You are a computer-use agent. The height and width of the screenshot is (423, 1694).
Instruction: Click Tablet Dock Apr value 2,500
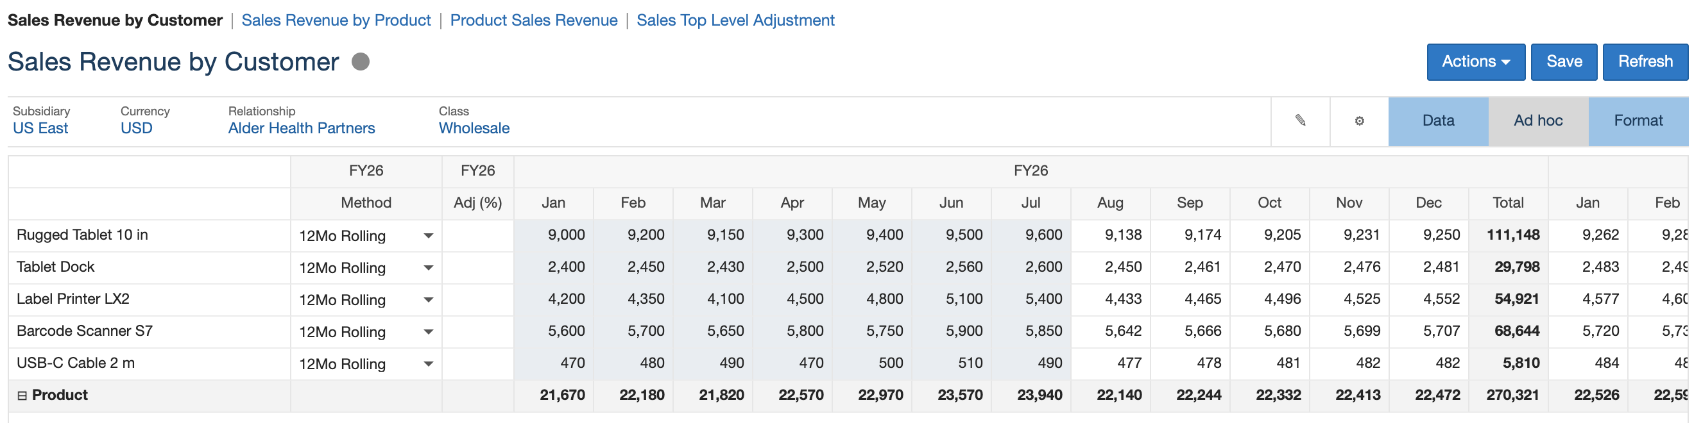[792, 267]
